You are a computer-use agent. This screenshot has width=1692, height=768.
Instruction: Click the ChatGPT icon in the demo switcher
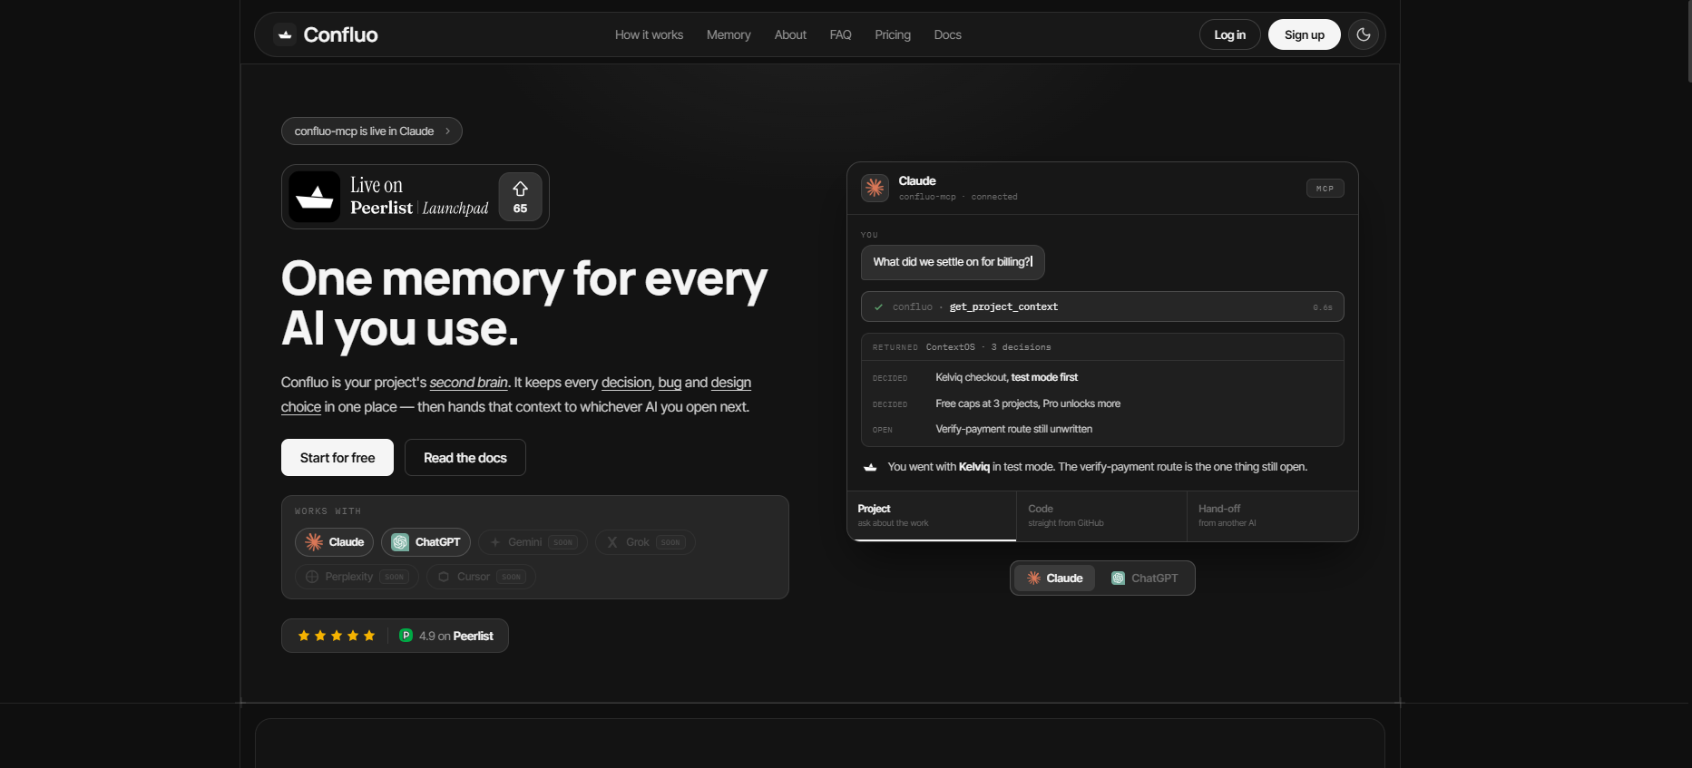coord(1119,578)
